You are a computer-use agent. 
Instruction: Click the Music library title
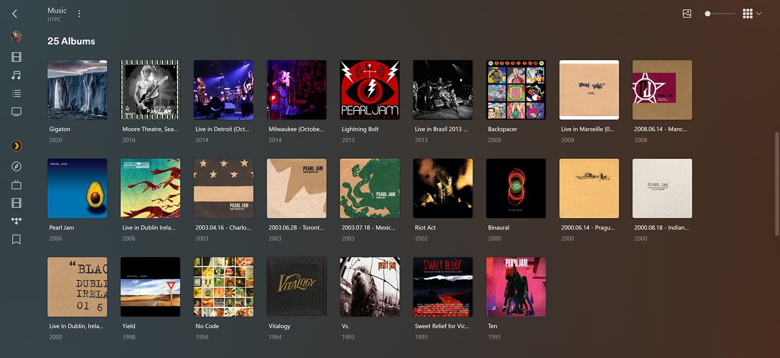57,10
